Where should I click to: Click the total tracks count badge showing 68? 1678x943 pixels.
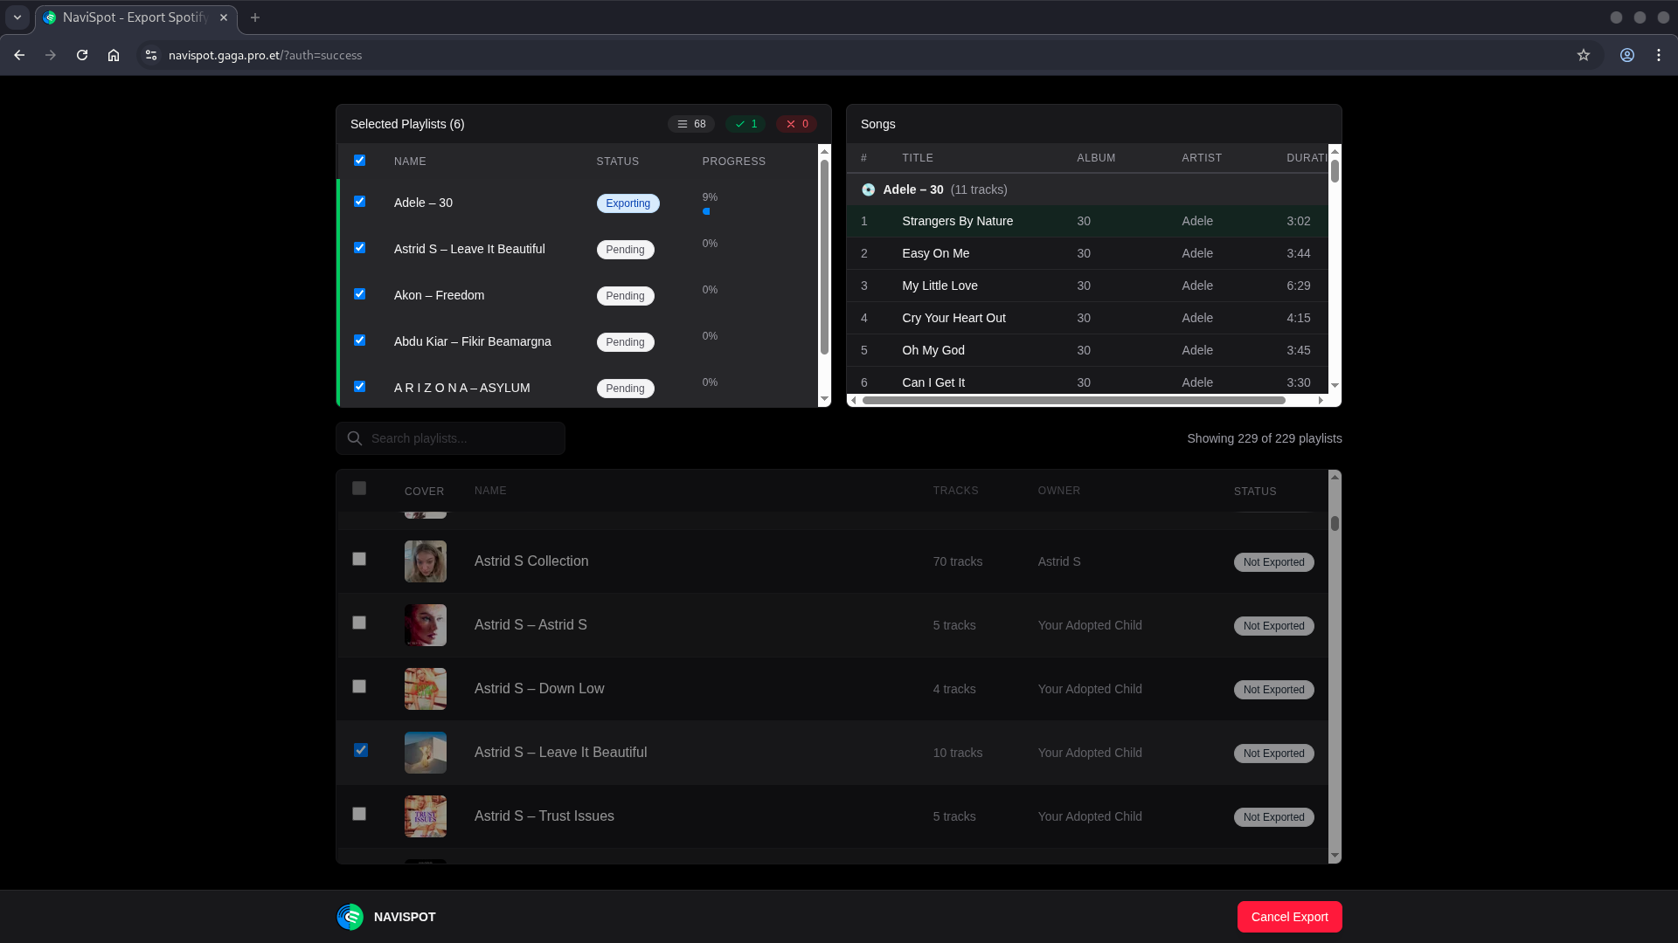coord(691,123)
